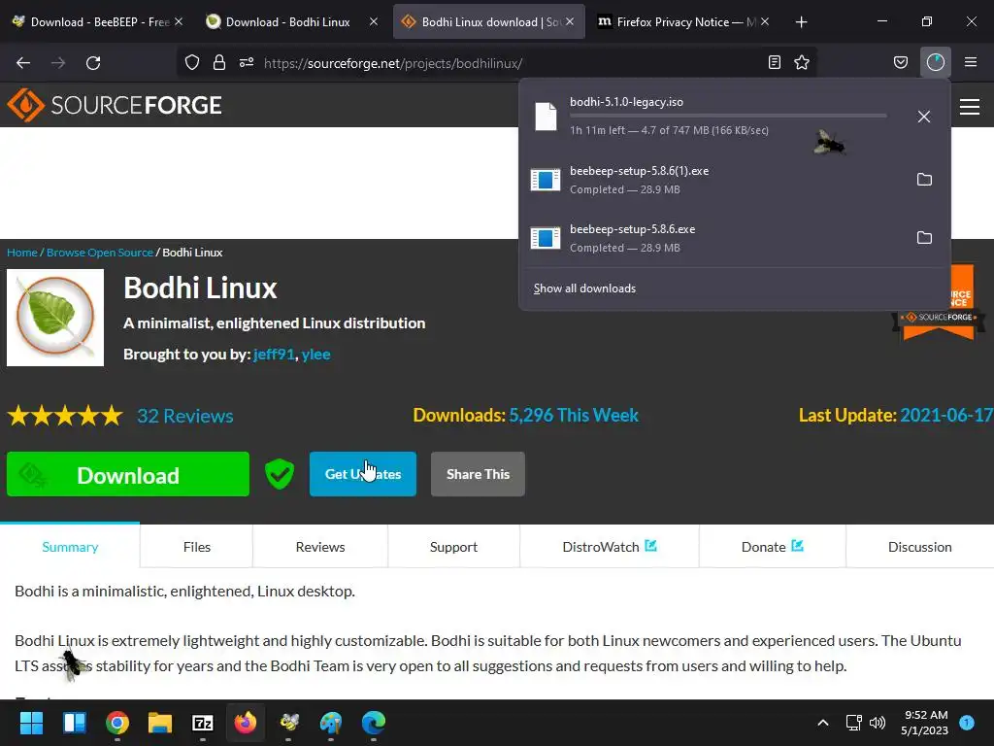Screen dimensions: 994x746
Task: Open the Reviews tab
Action: pos(320,547)
